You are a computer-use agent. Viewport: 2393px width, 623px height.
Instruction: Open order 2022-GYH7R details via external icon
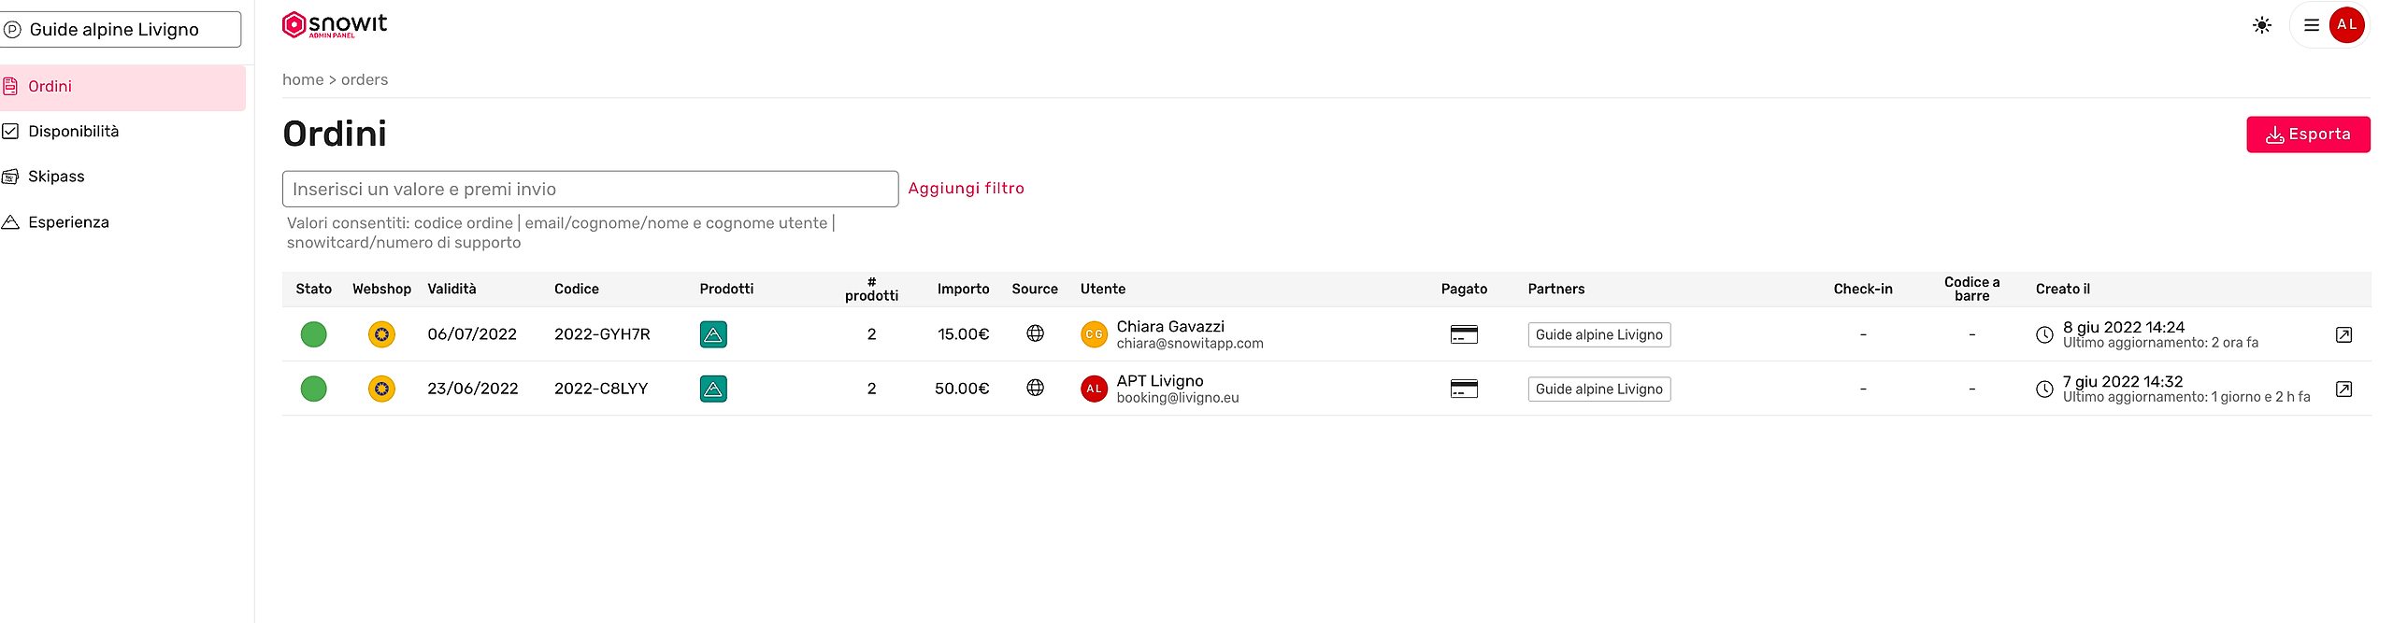click(x=2343, y=334)
